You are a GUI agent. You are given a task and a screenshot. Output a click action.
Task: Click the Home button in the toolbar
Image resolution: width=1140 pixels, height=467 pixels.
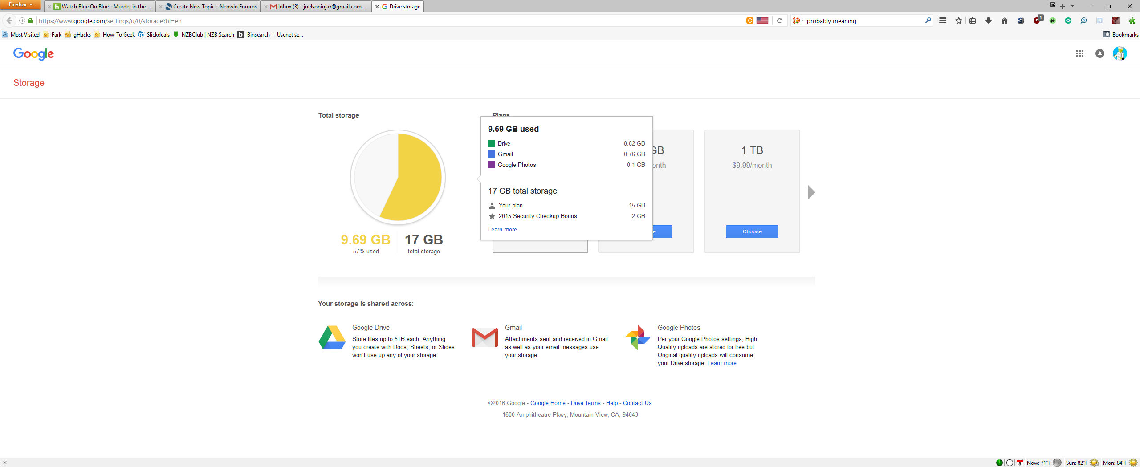(x=1005, y=20)
